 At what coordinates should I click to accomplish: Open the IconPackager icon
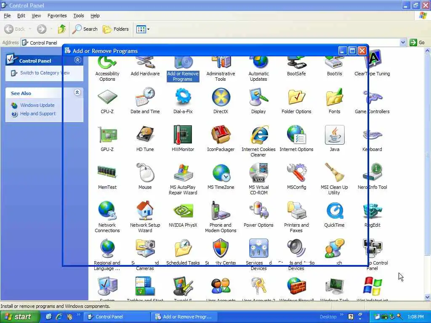tap(221, 135)
